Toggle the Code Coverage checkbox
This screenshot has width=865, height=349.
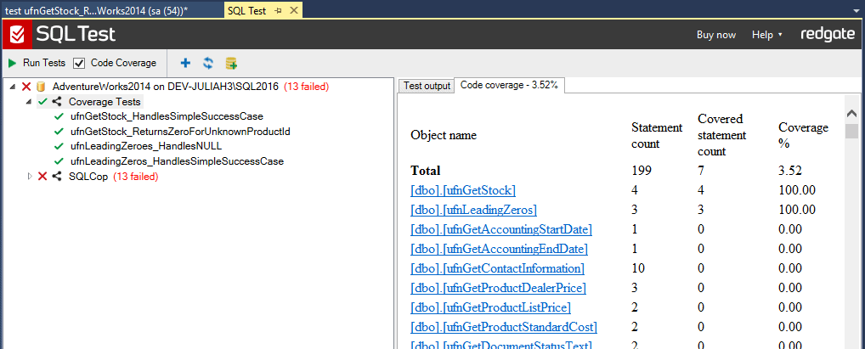pos(79,64)
